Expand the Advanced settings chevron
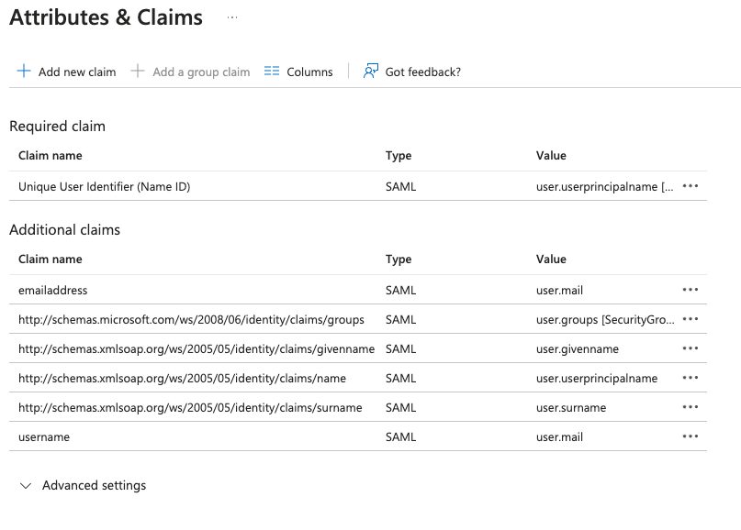 pos(26,486)
